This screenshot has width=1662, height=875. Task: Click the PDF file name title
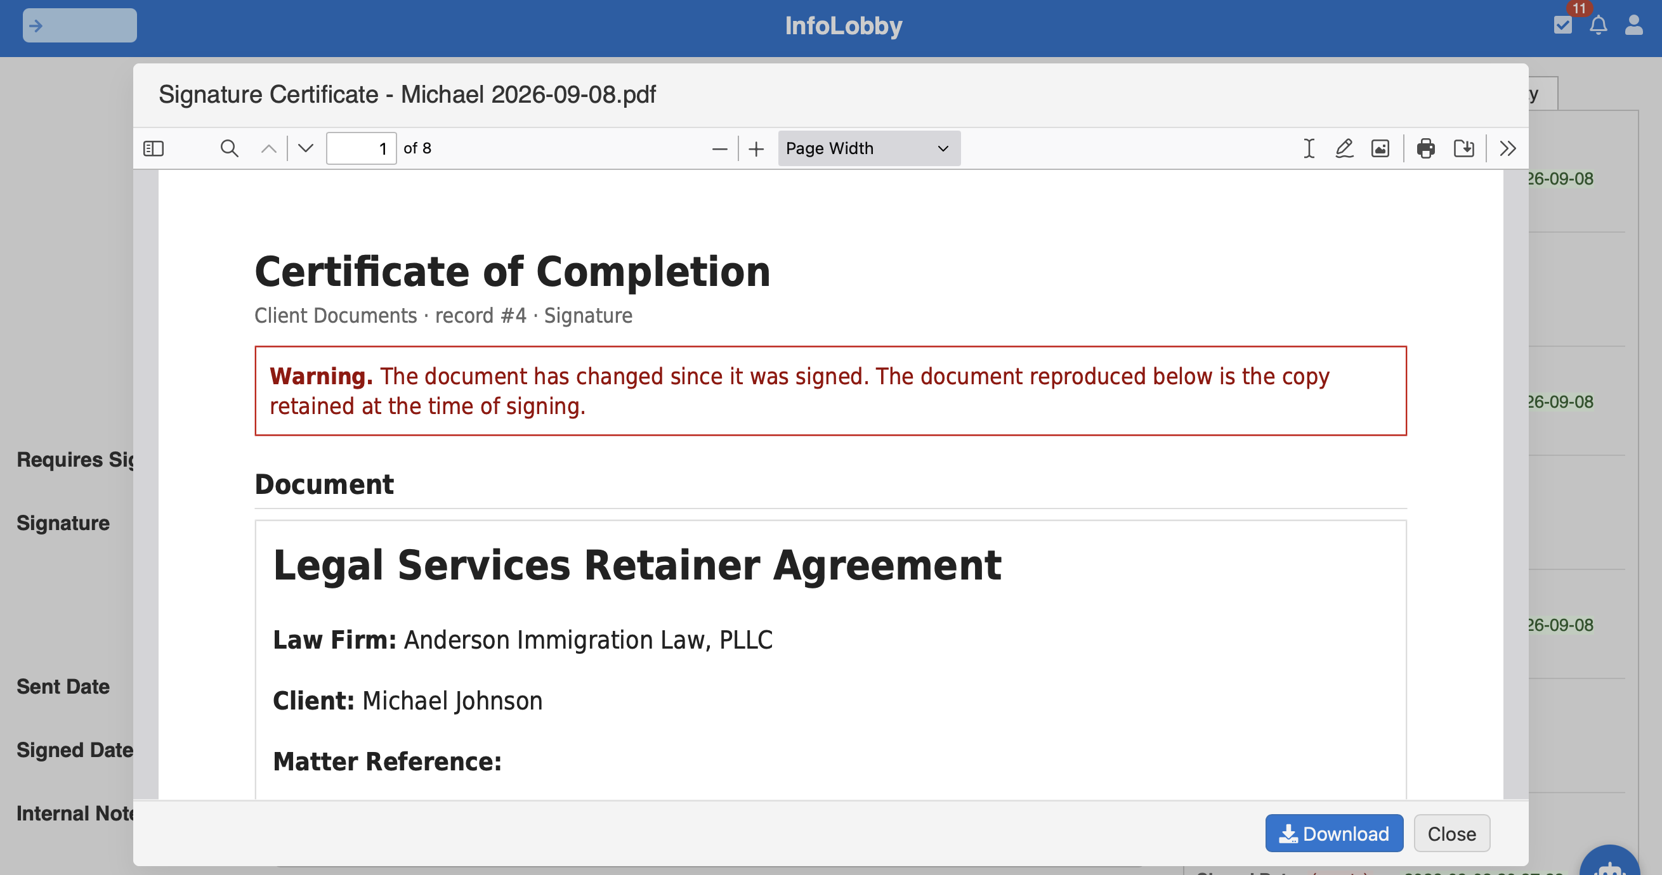407,94
